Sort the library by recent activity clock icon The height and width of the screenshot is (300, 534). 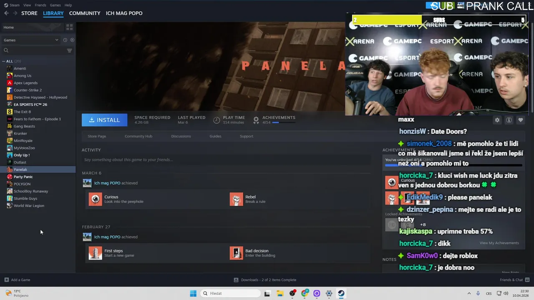(x=65, y=40)
